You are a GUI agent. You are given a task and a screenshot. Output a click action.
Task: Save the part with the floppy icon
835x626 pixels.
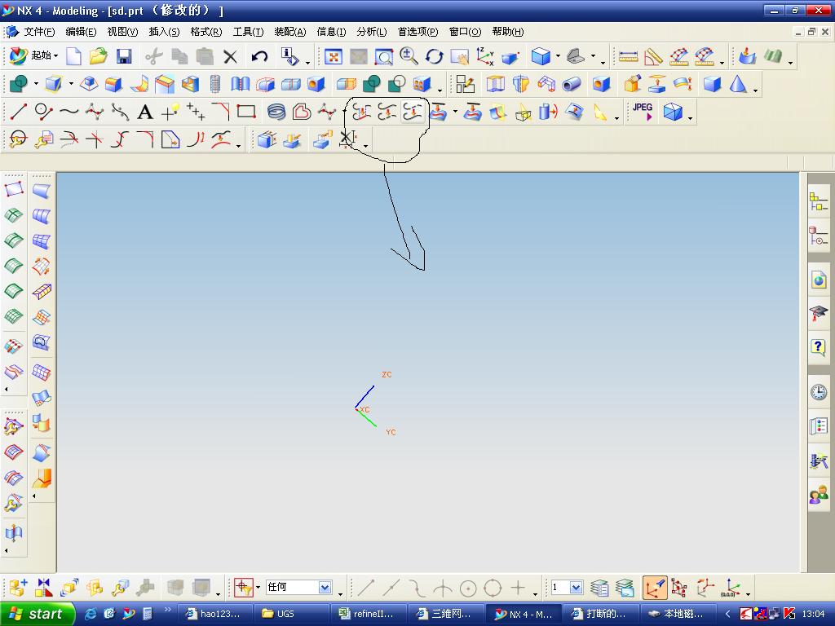pyautogui.click(x=124, y=56)
